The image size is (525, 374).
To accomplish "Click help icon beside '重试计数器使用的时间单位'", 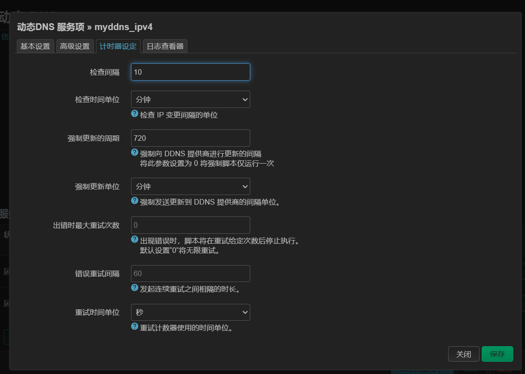I will (135, 327).
